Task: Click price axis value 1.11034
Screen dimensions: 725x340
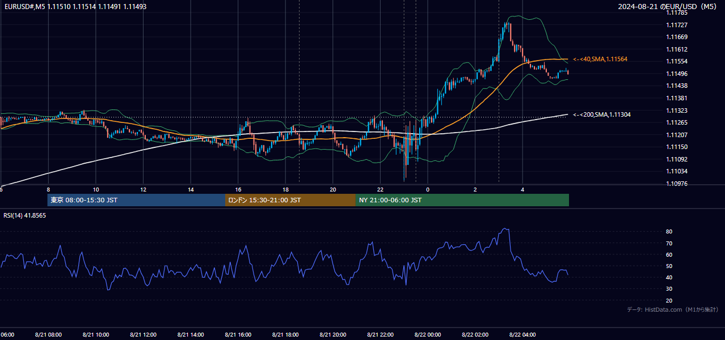Action: (677, 171)
